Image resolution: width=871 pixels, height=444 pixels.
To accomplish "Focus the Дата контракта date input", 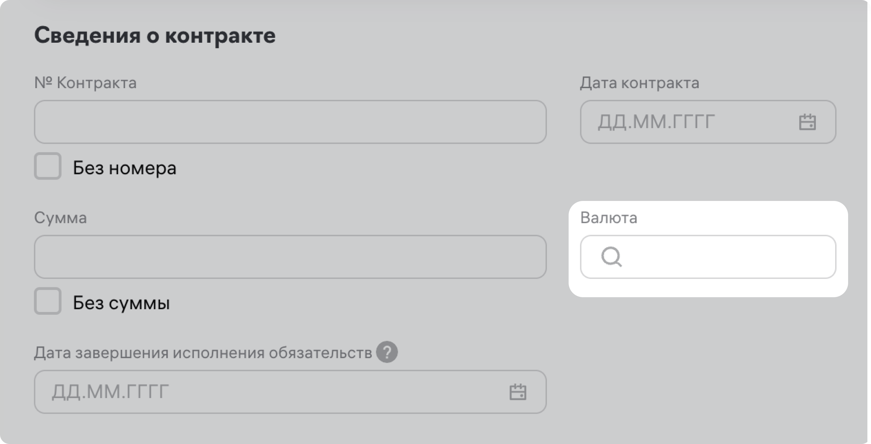I will coord(690,122).
